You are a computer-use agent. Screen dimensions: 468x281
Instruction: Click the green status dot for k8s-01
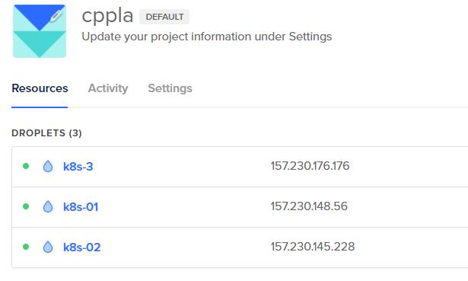26,206
